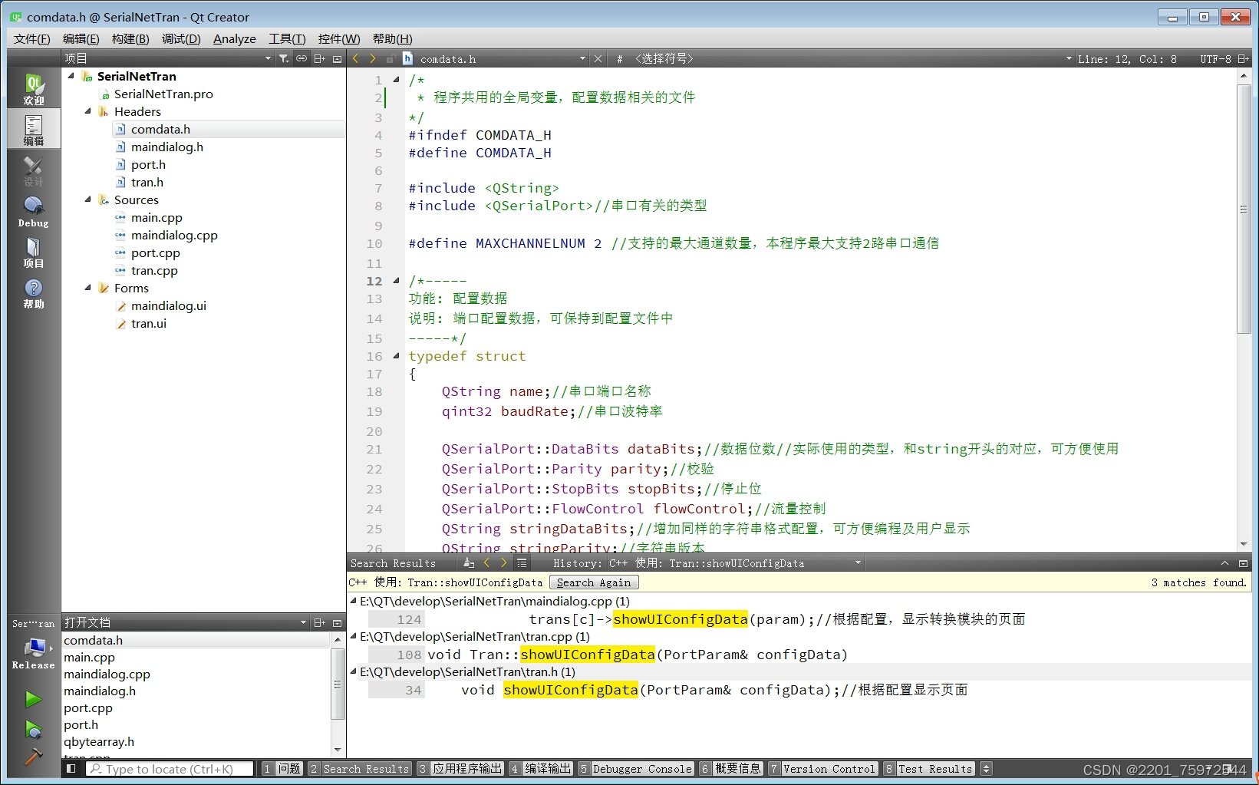Open the 构建 (Build) menu

(x=130, y=38)
